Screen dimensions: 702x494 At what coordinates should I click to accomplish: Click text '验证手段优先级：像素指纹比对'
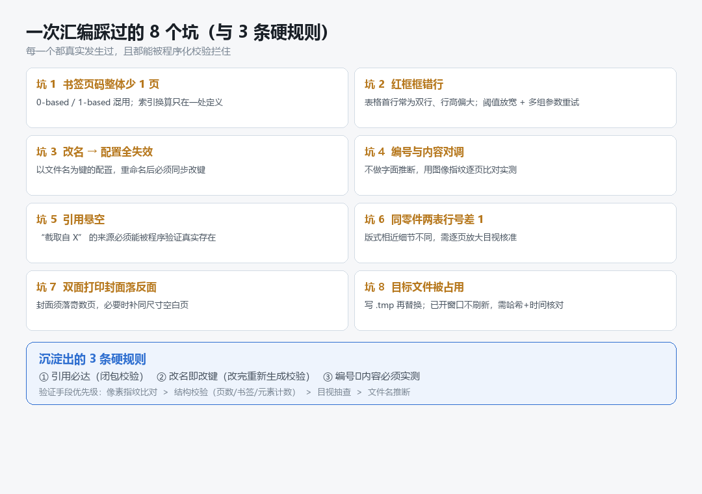pos(98,393)
